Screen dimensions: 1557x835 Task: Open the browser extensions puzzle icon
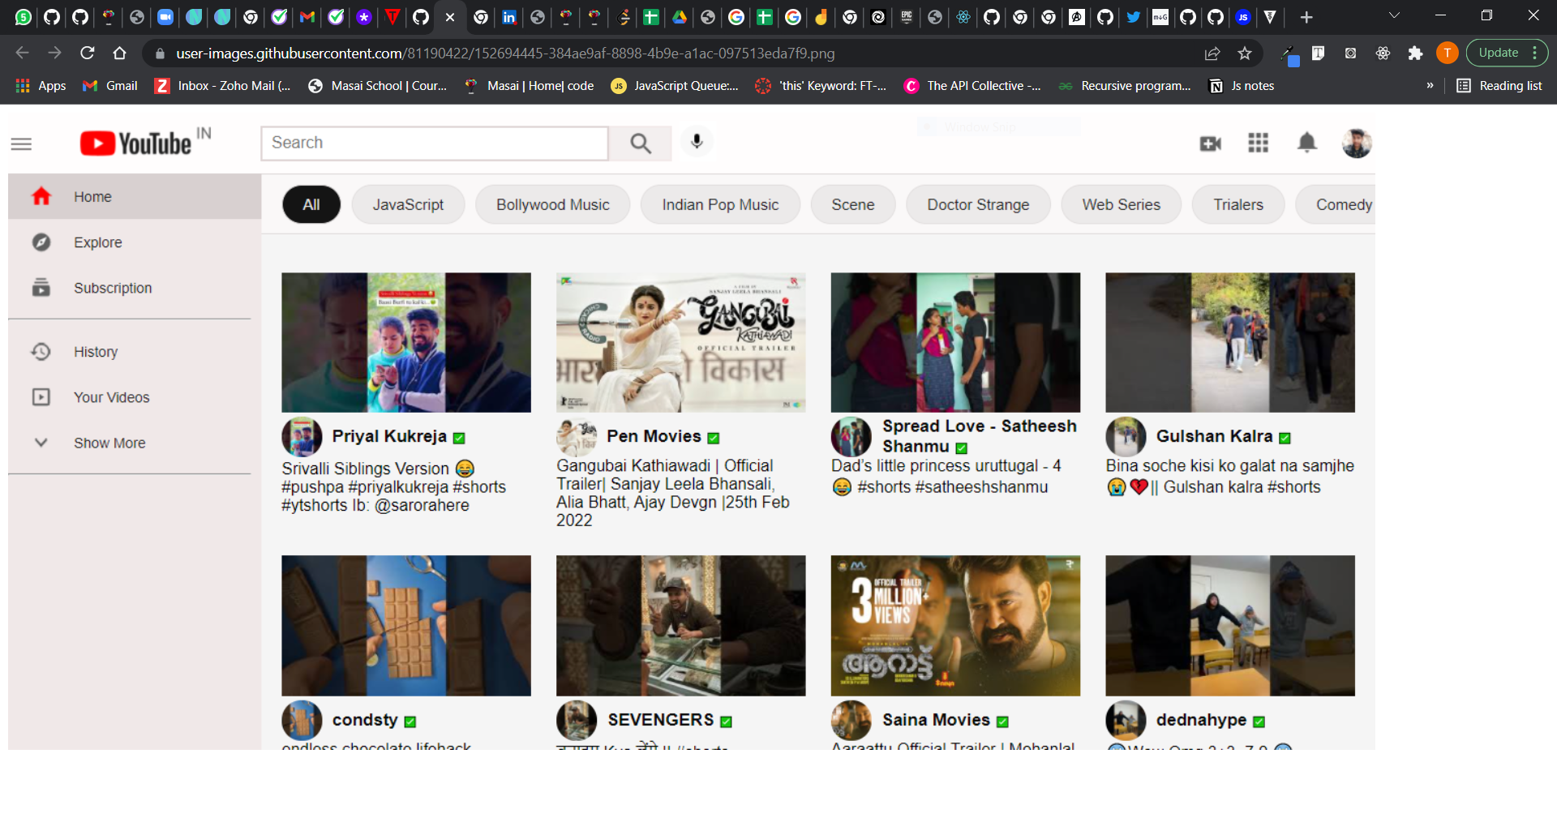1415,54
